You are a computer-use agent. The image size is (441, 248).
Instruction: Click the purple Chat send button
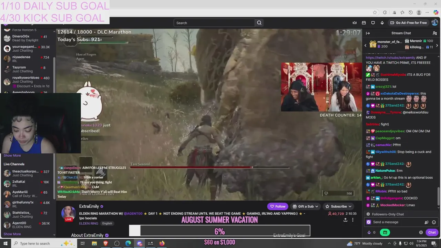[x=432, y=232]
